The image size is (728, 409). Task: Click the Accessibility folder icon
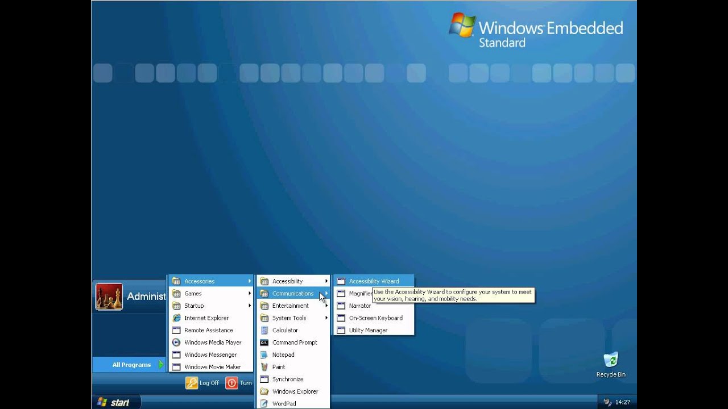[x=264, y=281]
